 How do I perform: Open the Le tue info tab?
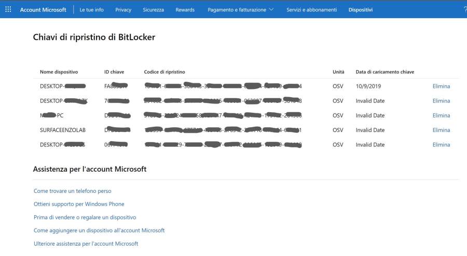[x=91, y=10]
